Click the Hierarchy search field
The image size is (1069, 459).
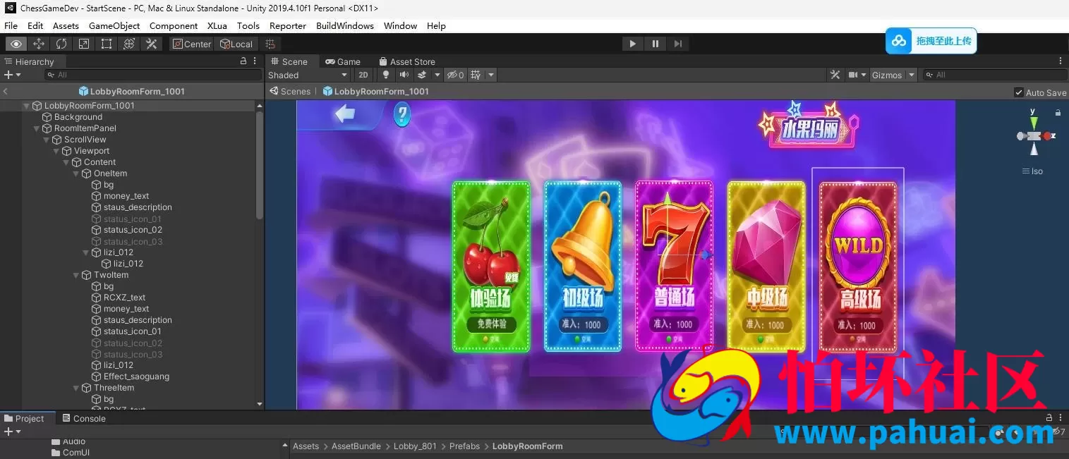coord(153,75)
